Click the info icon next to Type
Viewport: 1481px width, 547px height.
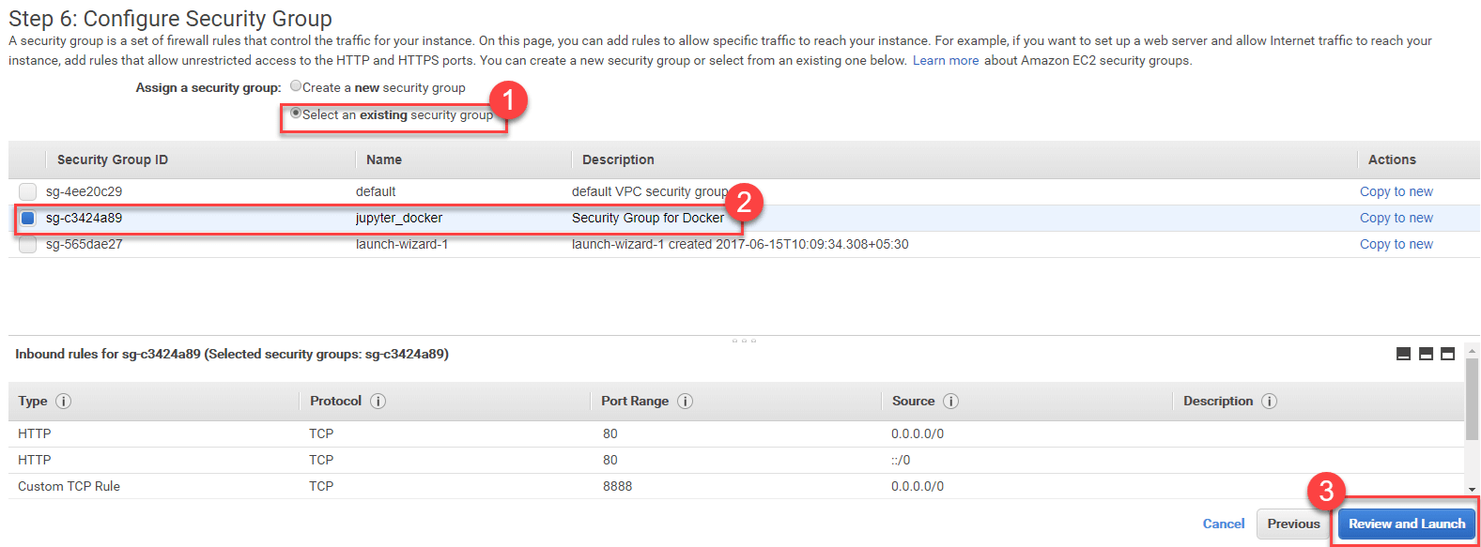pos(63,401)
